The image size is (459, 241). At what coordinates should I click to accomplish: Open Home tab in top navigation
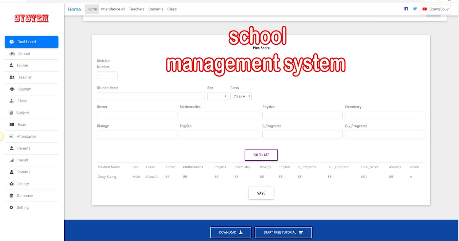92,9
